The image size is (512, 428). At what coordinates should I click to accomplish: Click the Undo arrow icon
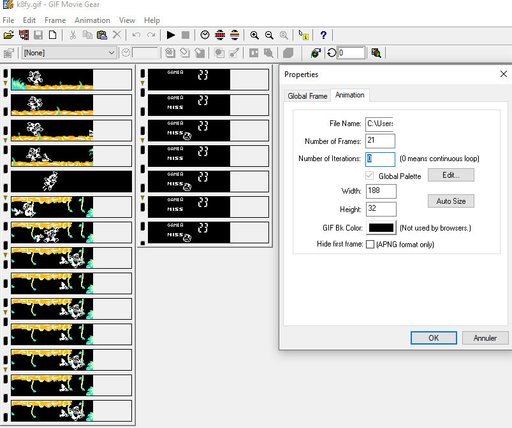click(136, 35)
